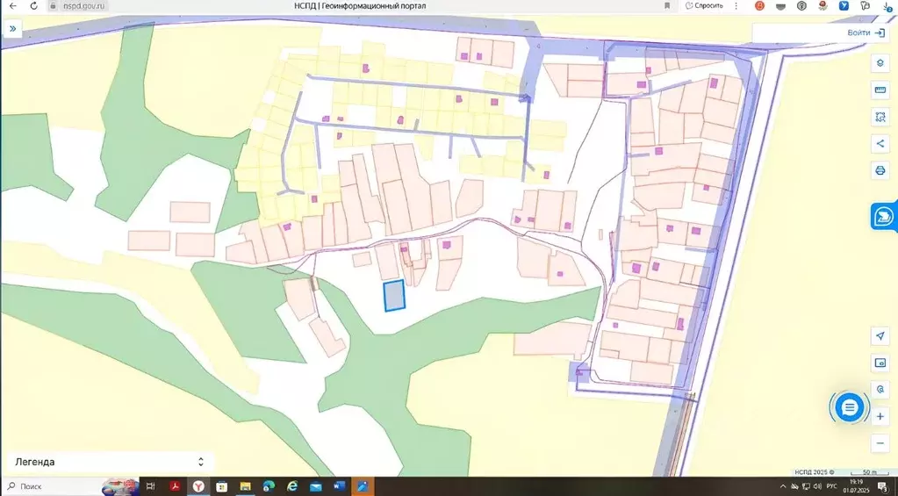Open the round chat support bubble
This screenshot has width=898, height=496.
850,407
